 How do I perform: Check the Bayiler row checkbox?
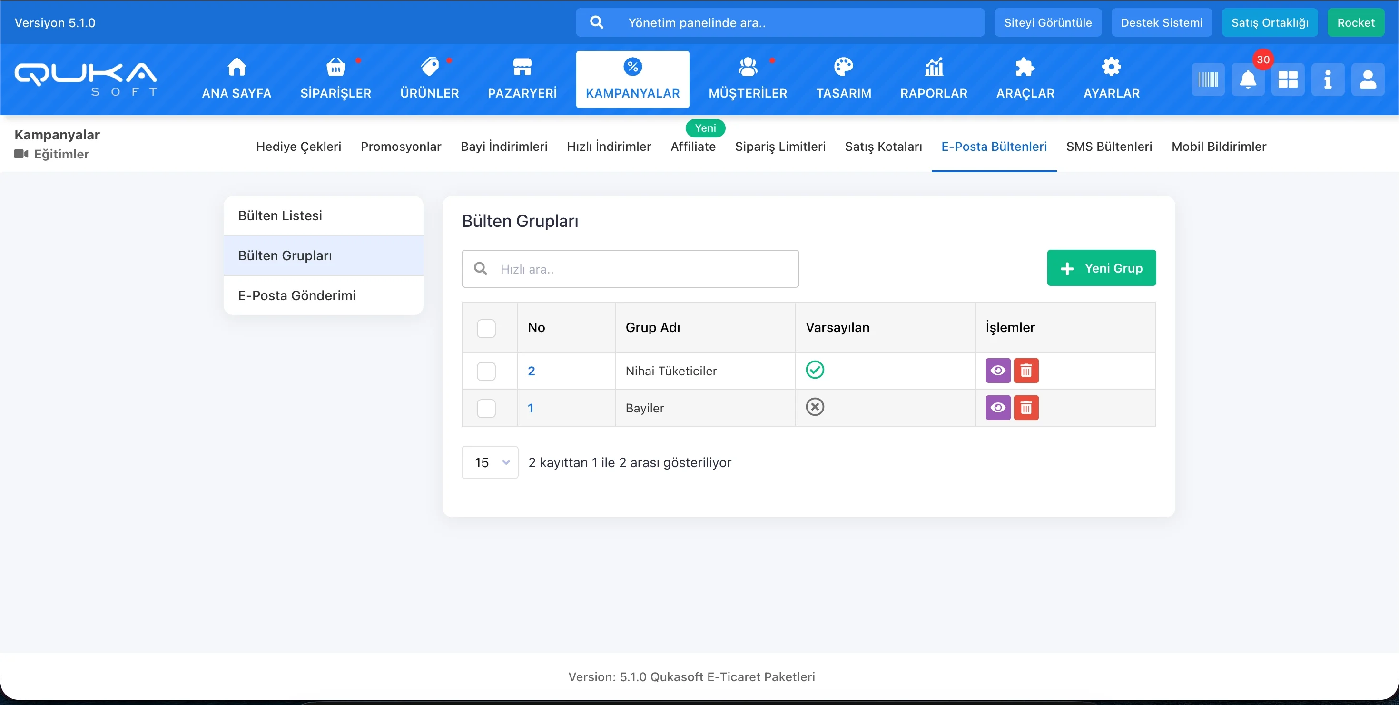[486, 408]
